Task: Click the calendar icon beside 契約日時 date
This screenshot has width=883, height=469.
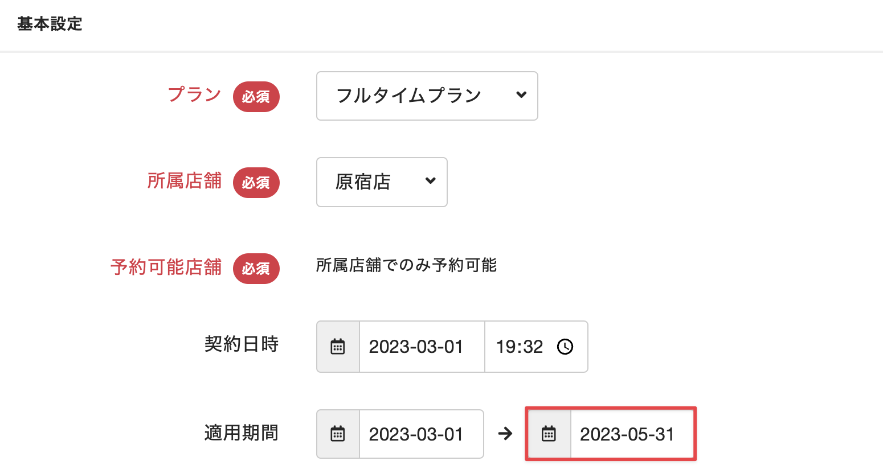Action: tap(338, 347)
